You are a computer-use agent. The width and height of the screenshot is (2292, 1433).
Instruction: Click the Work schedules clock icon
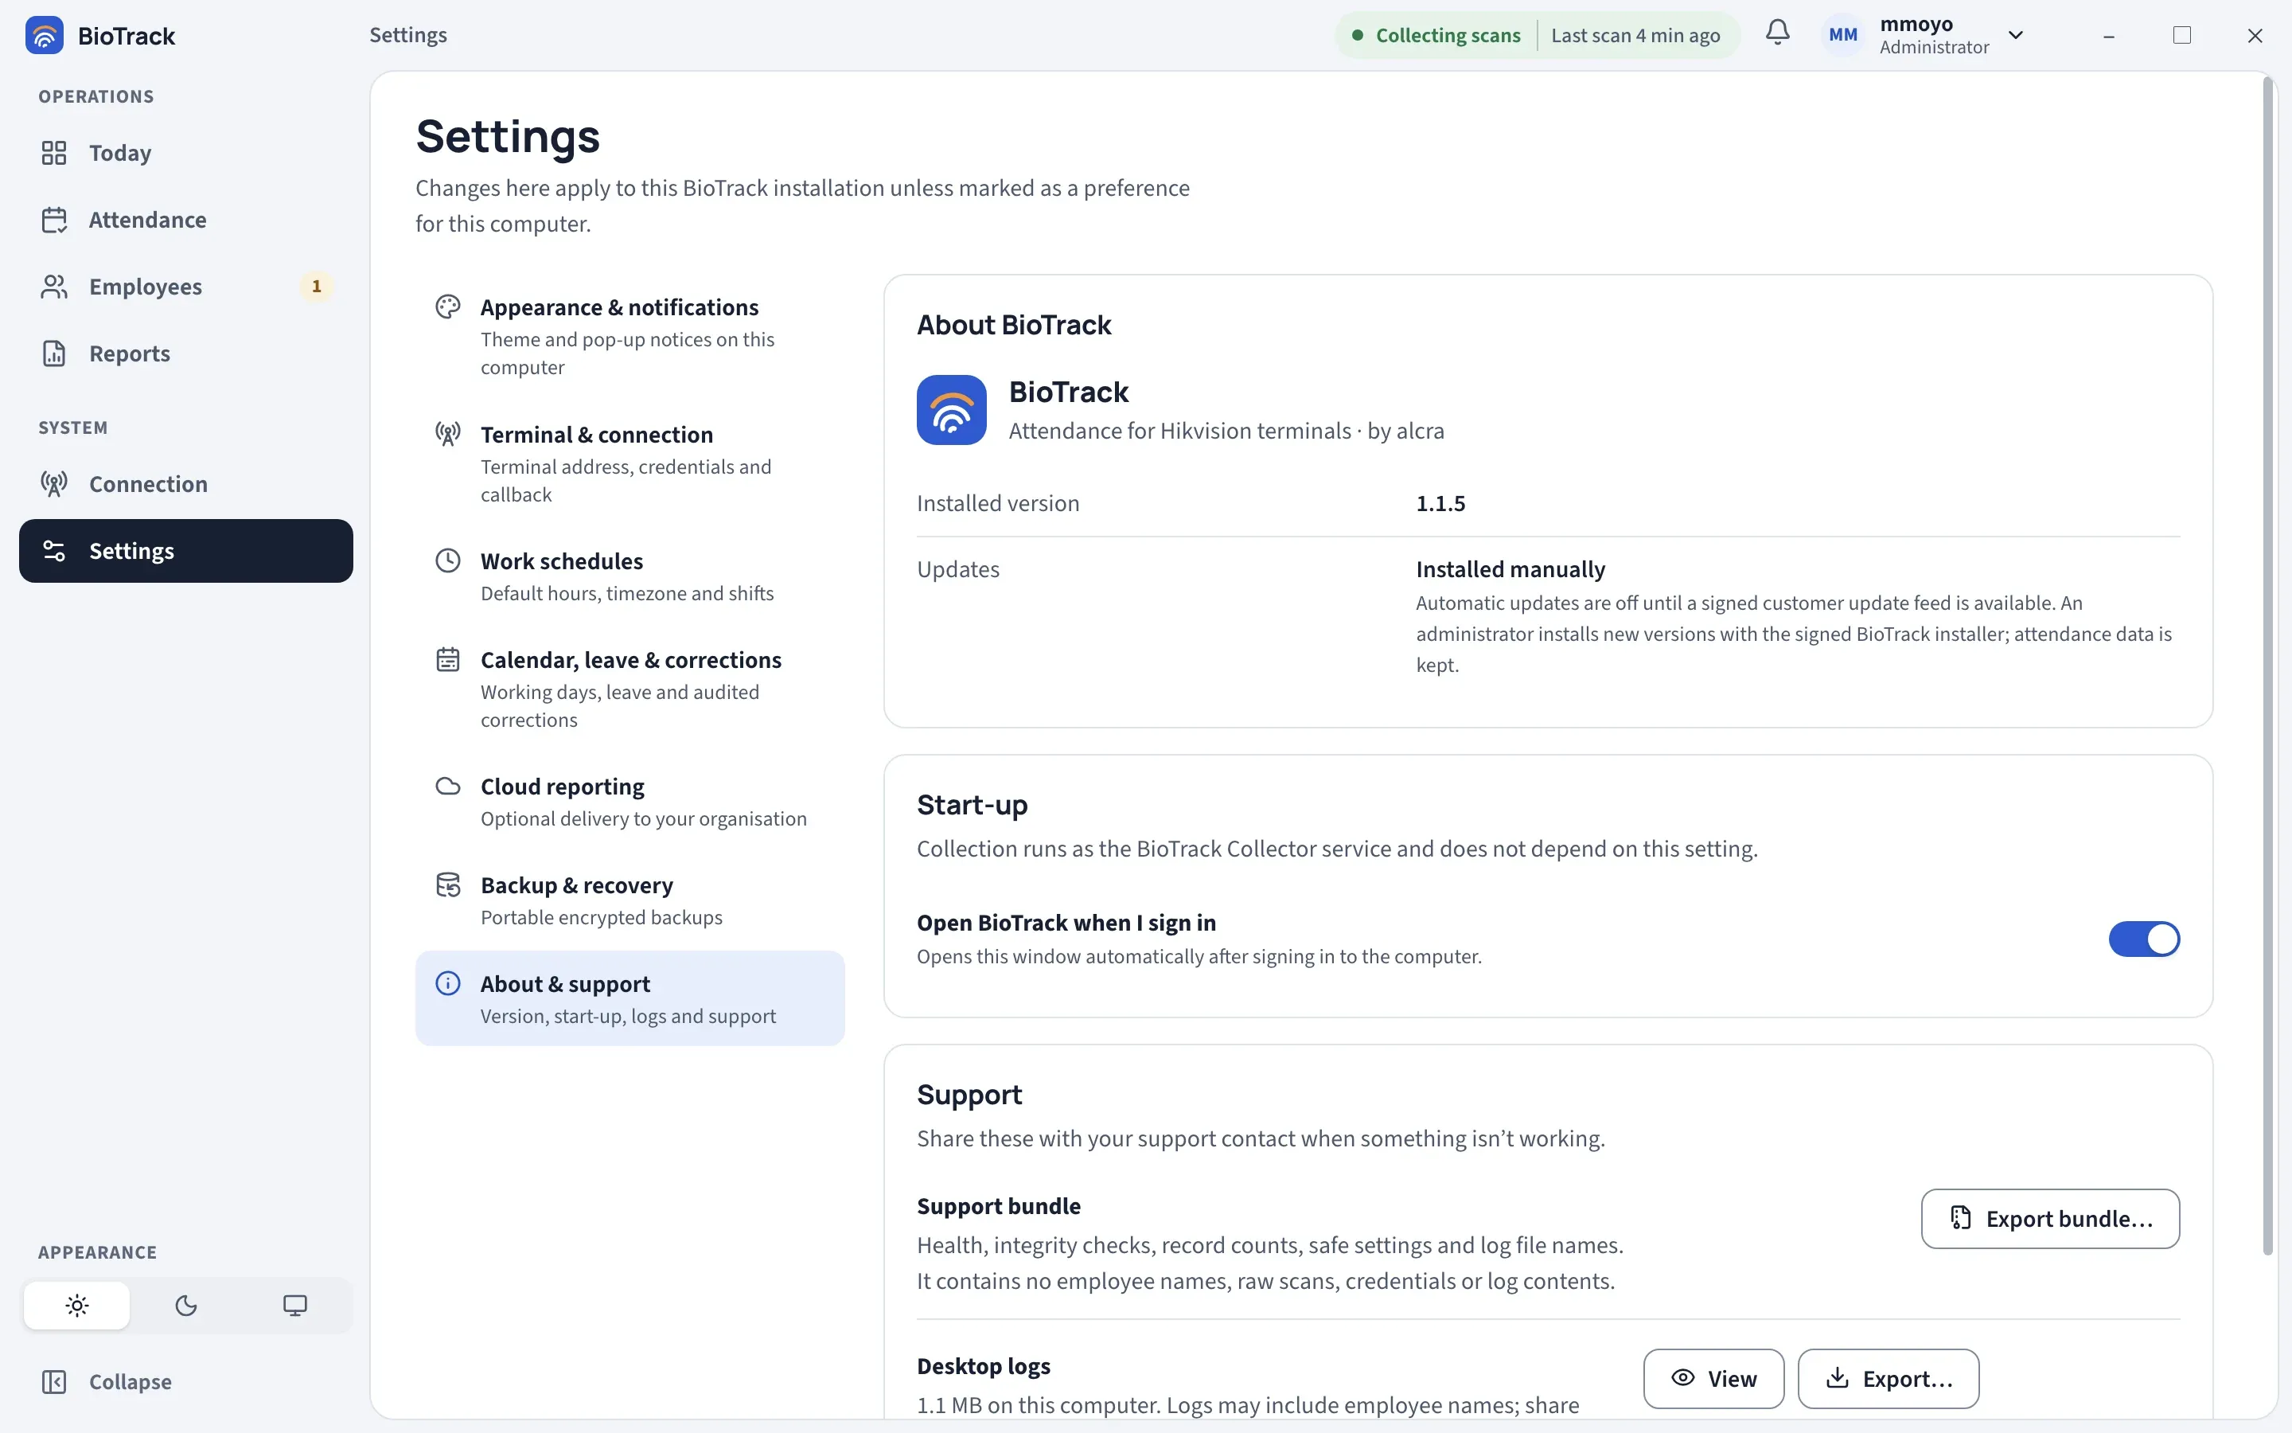pos(448,561)
